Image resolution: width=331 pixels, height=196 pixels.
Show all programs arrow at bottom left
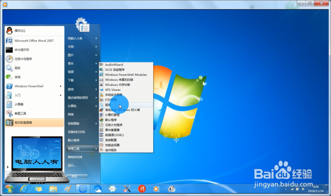pyautogui.click(x=8, y=167)
